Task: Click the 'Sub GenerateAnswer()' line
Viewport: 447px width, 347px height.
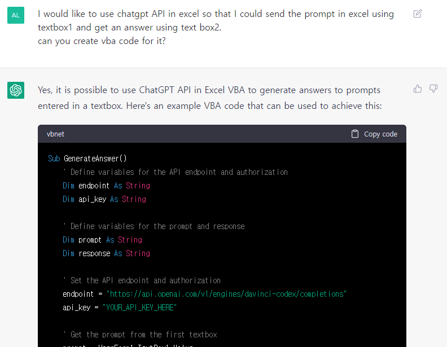Action: 87,159
